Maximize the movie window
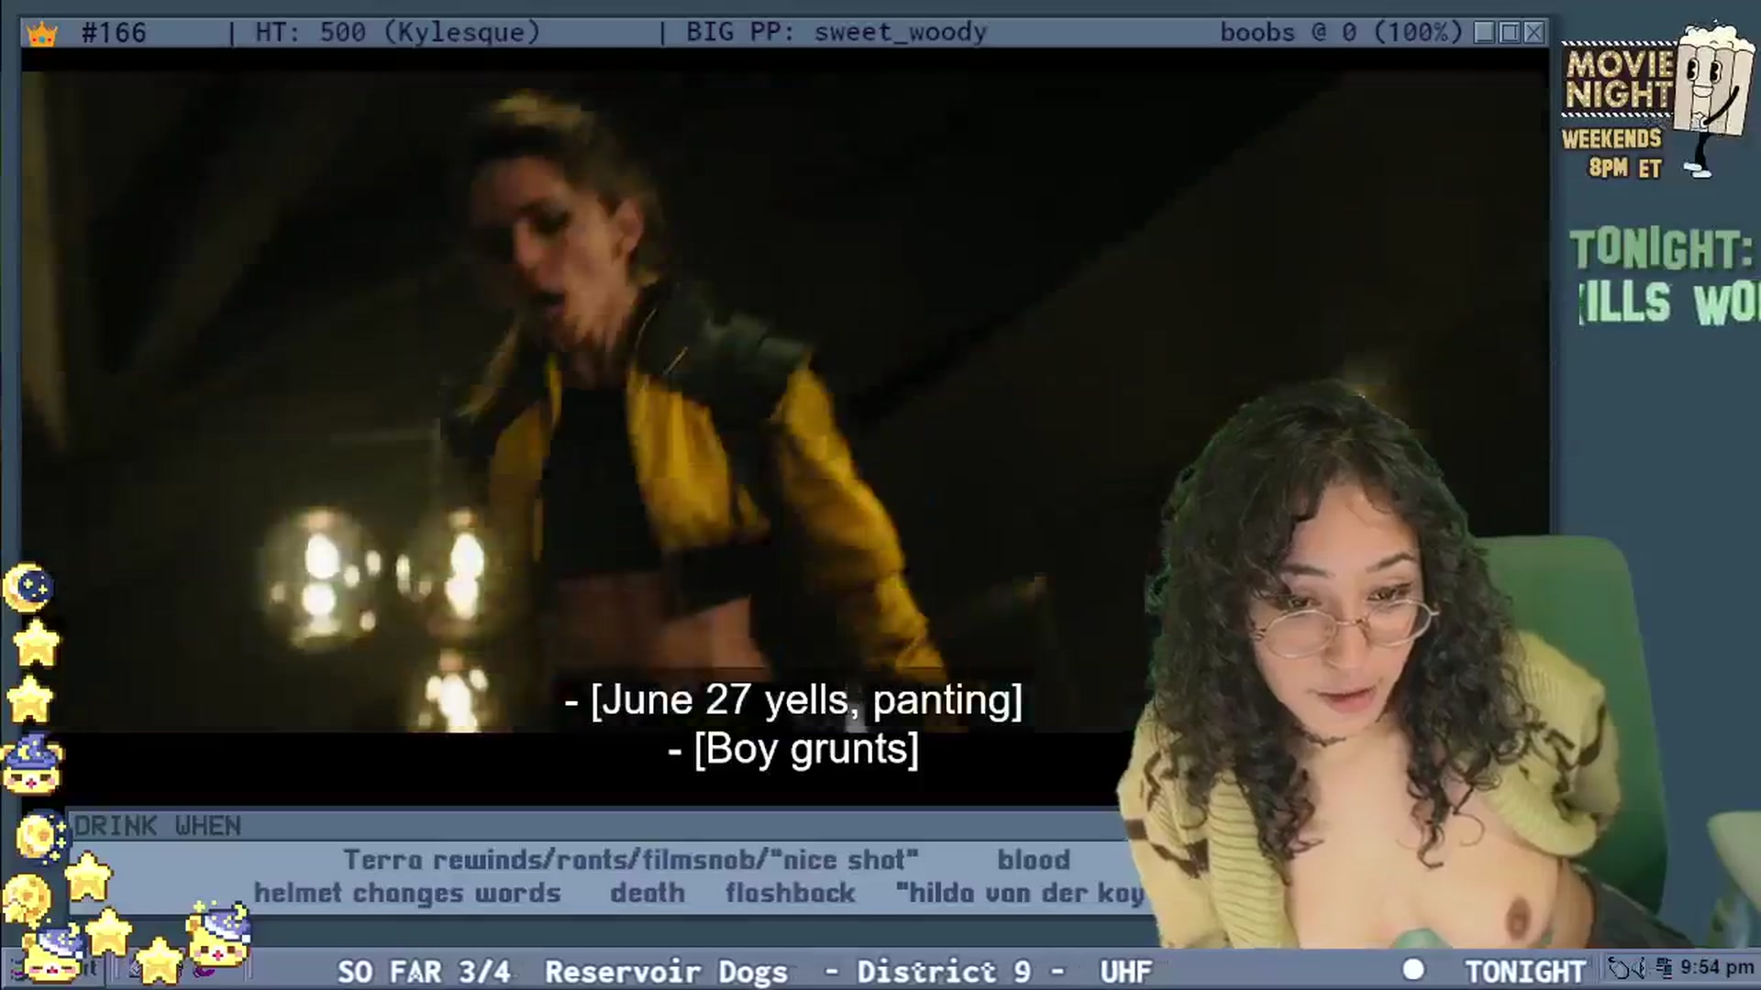The height and width of the screenshot is (990, 1761). click(x=1510, y=33)
